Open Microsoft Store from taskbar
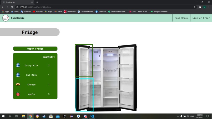212x119 pixels. click(x=51, y=116)
